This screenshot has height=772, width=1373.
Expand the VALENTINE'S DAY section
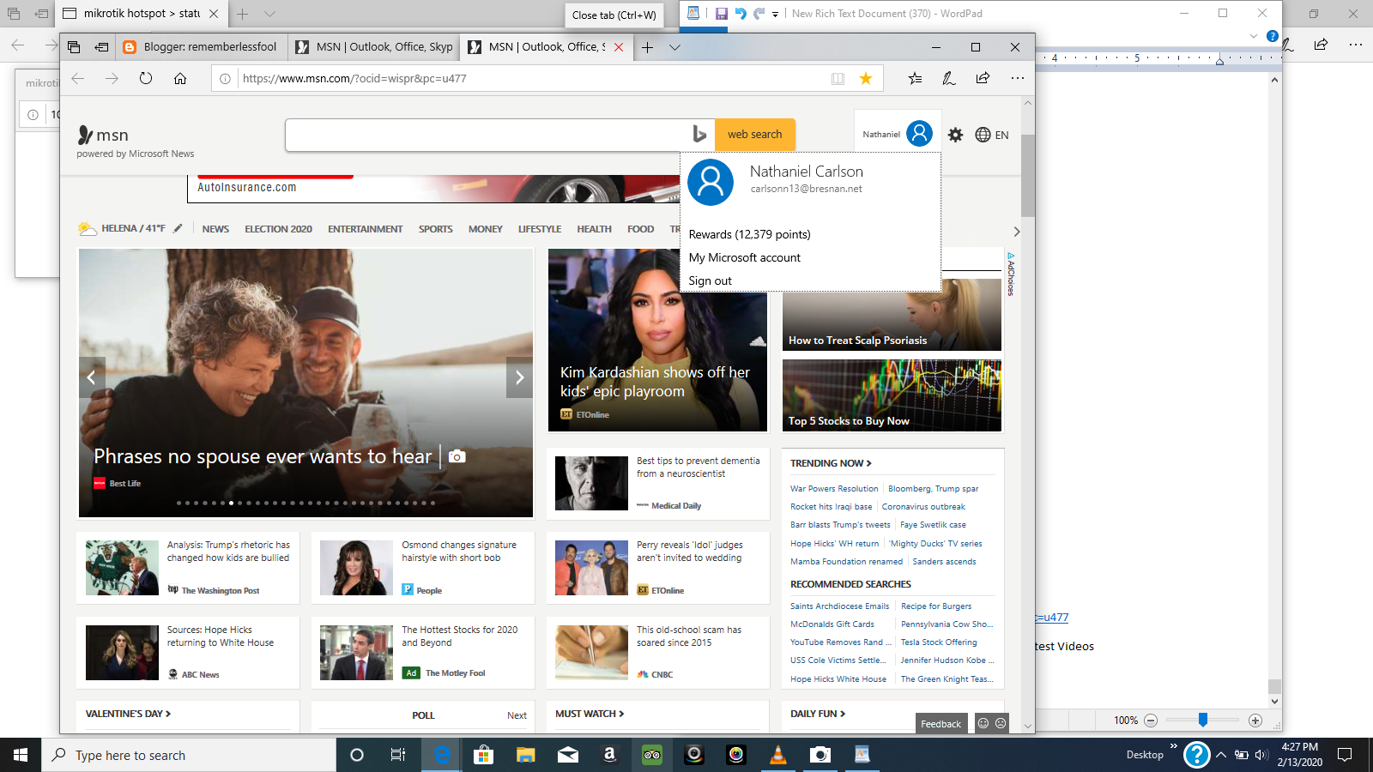click(128, 714)
